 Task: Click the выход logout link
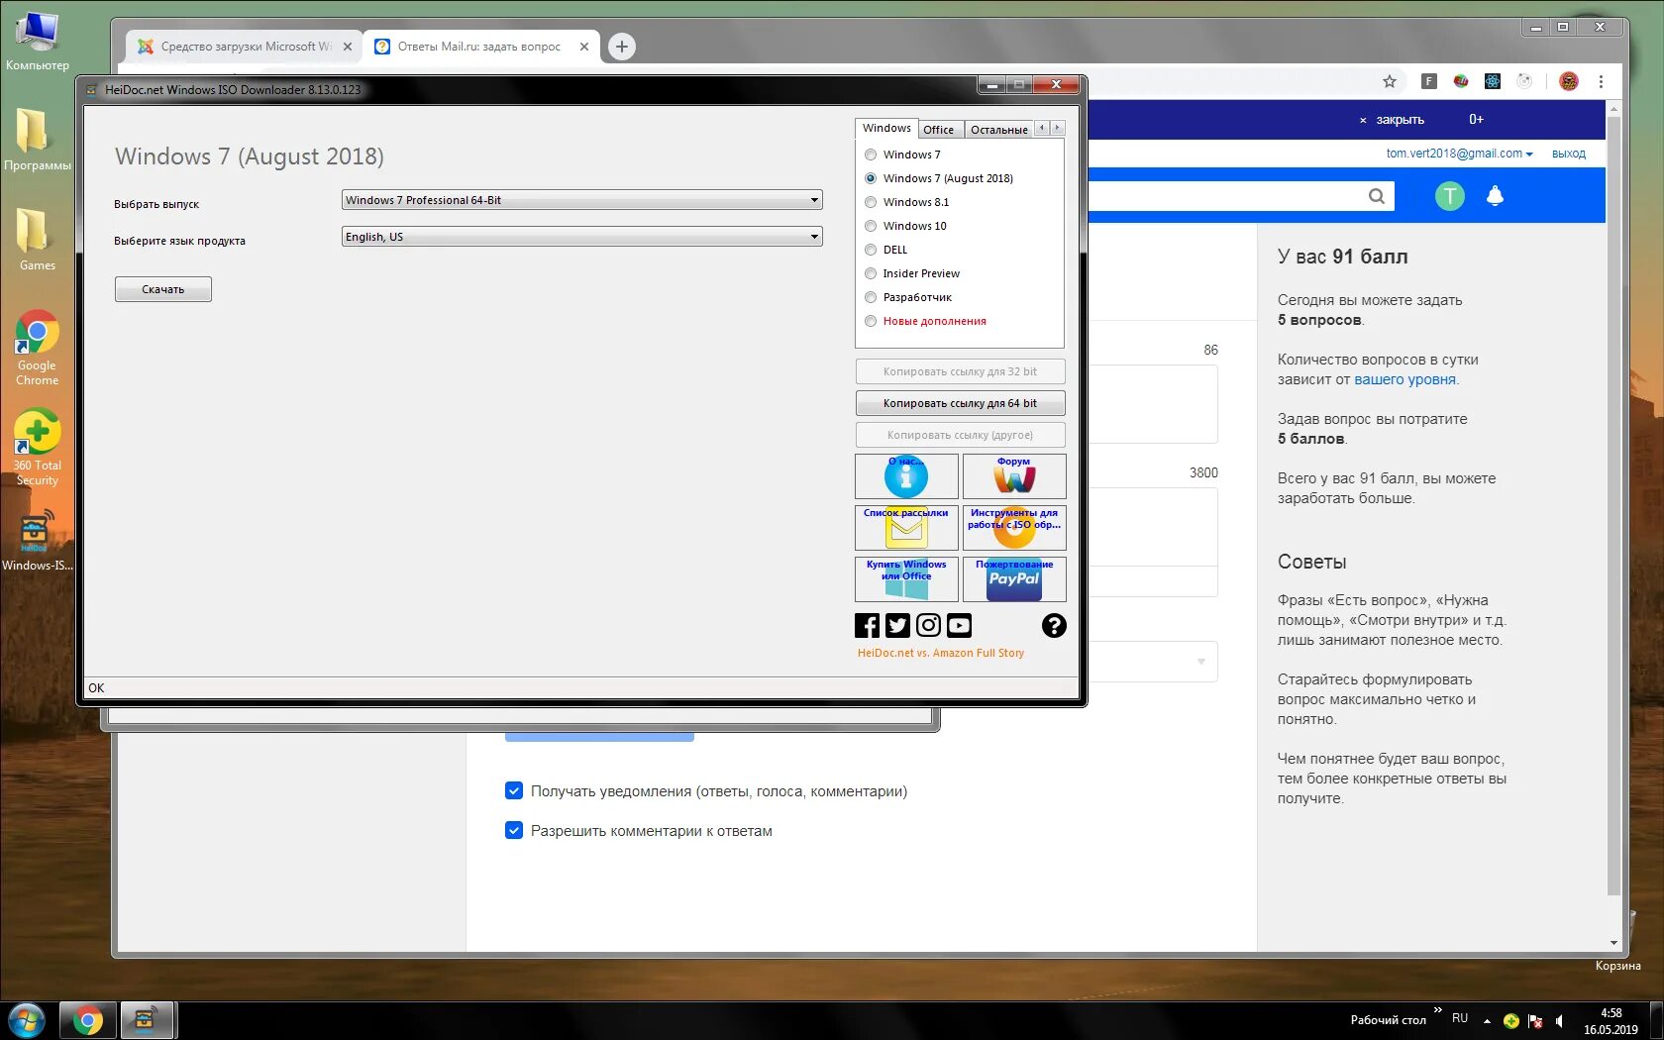(1569, 154)
